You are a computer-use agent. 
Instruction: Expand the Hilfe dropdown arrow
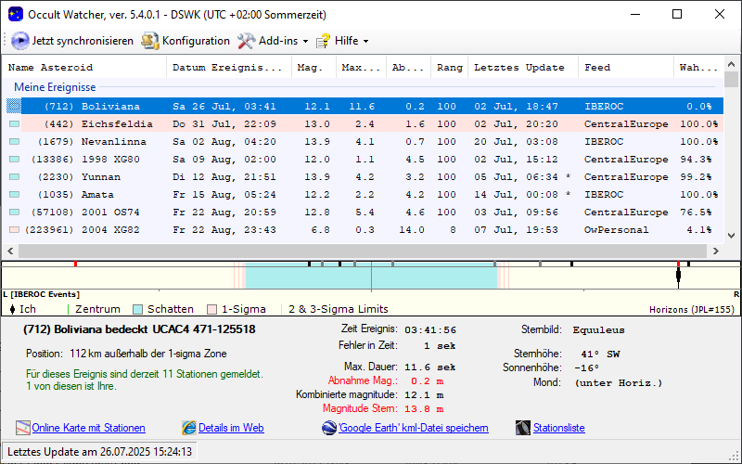365,42
